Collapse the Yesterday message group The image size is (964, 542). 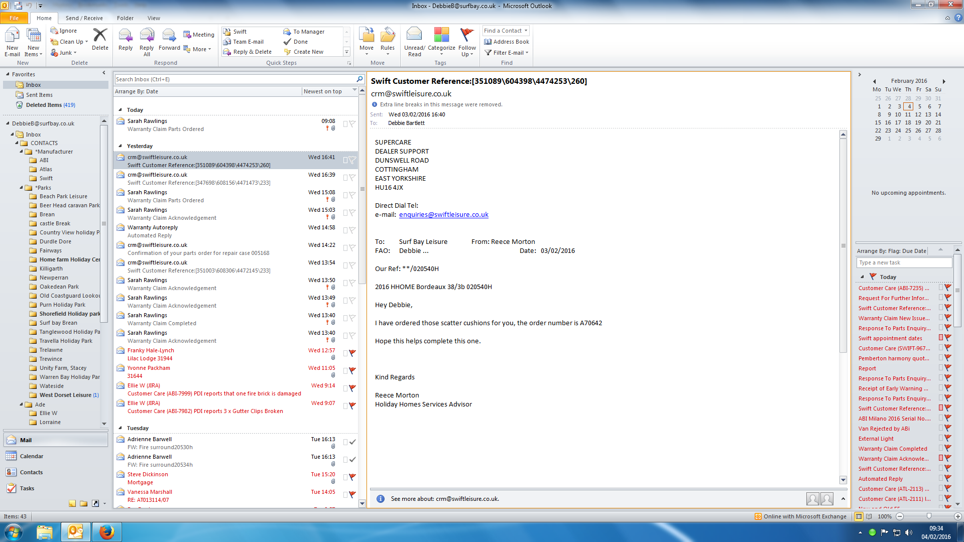(x=120, y=146)
